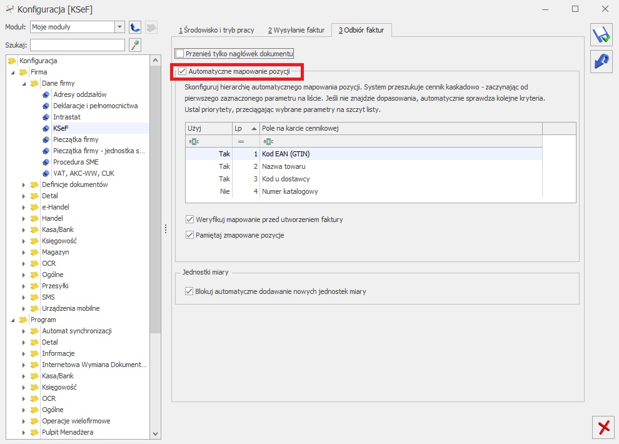
Task: Open the Handel tree item
Action: coord(52,218)
